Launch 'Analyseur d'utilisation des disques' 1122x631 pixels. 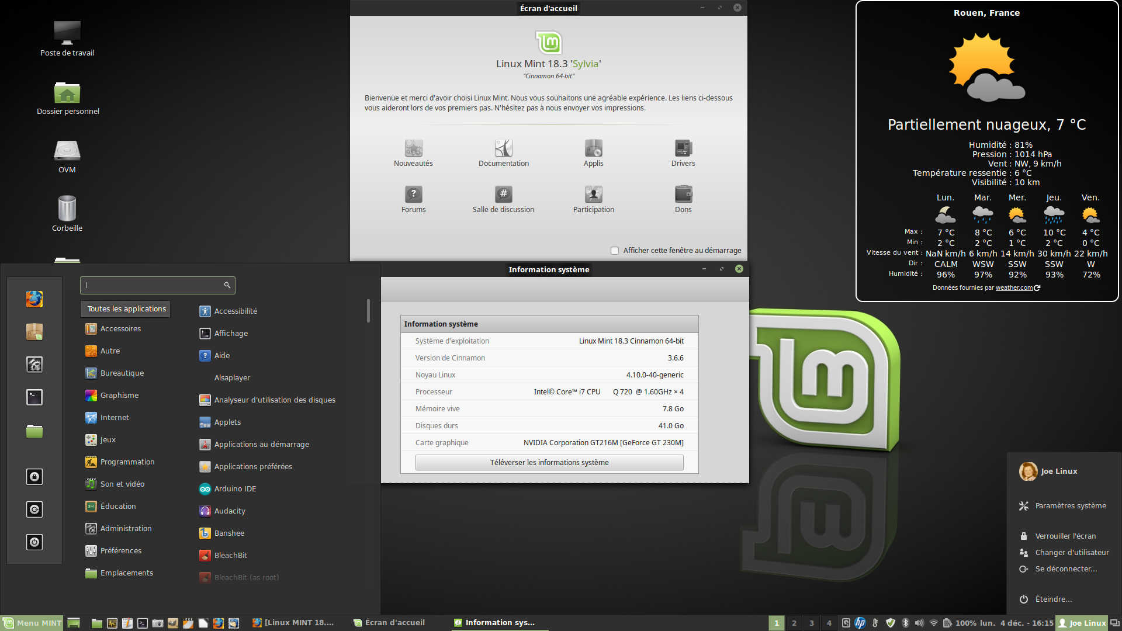coord(268,400)
